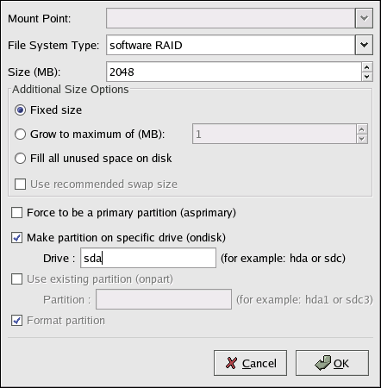Viewport: 381px width, 388px height.
Task: Toggle Use existing partition (onpart) checkbox
Action: point(16,279)
